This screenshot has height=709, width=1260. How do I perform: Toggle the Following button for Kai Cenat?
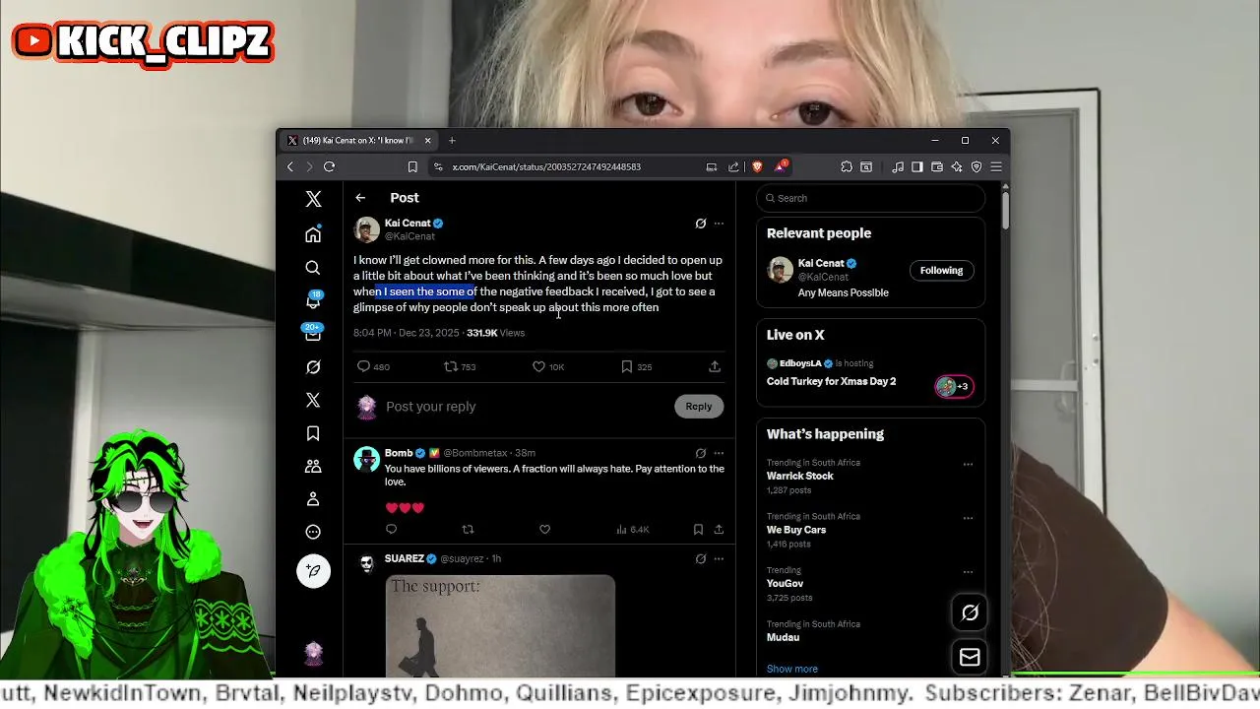(x=941, y=271)
